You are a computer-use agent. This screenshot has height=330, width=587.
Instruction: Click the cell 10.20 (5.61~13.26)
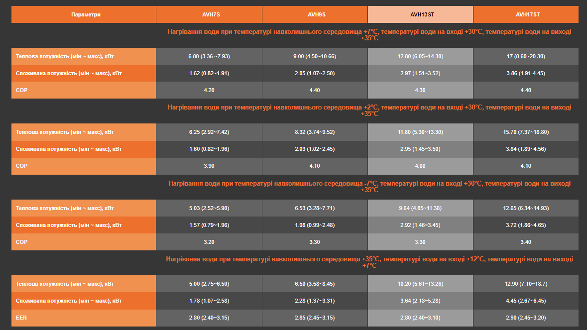tap(420, 284)
